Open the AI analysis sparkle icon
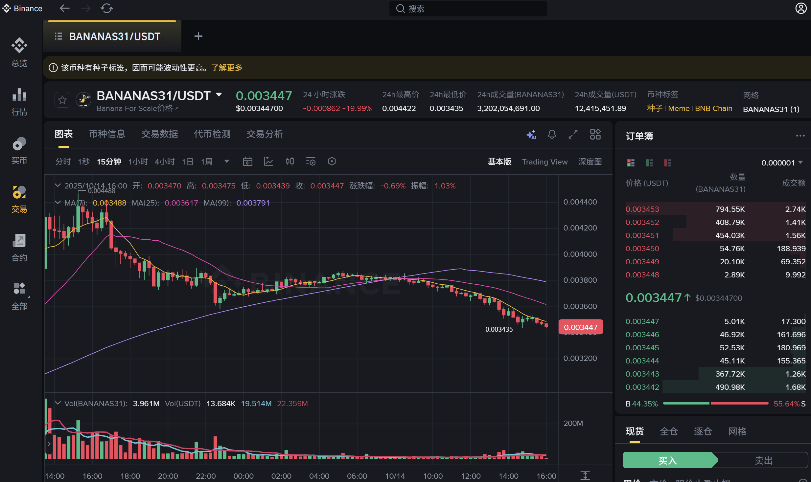Viewport: 811px width, 482px height. (x=531, y=134)
